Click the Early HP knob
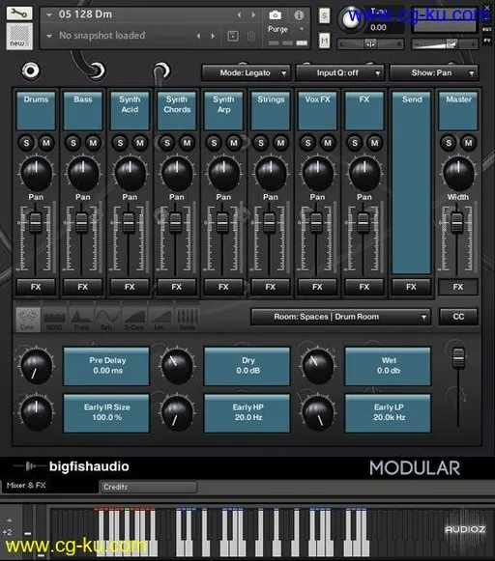This screenshot has height=561, width=495. click(177, 413)
